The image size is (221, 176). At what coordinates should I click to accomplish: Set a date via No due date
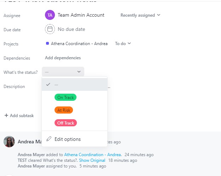71,29
